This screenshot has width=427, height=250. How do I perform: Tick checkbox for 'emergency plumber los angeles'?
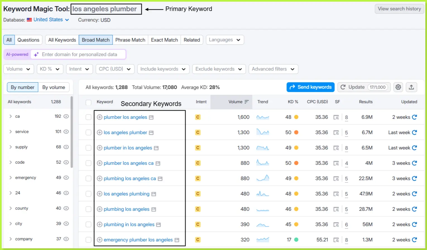pyautogui.click(x=88, y=240)
